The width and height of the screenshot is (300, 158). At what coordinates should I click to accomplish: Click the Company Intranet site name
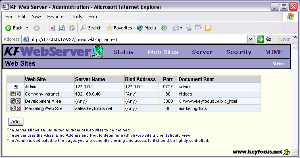click(42, 94)
